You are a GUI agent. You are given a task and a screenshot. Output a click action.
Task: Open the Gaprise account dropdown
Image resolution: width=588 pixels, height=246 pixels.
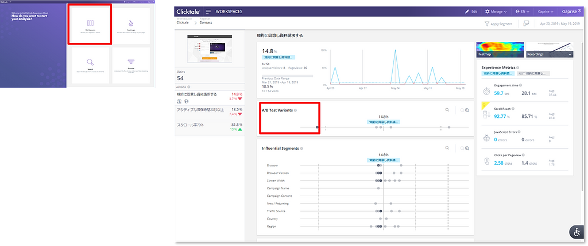(x=546, y=11)
